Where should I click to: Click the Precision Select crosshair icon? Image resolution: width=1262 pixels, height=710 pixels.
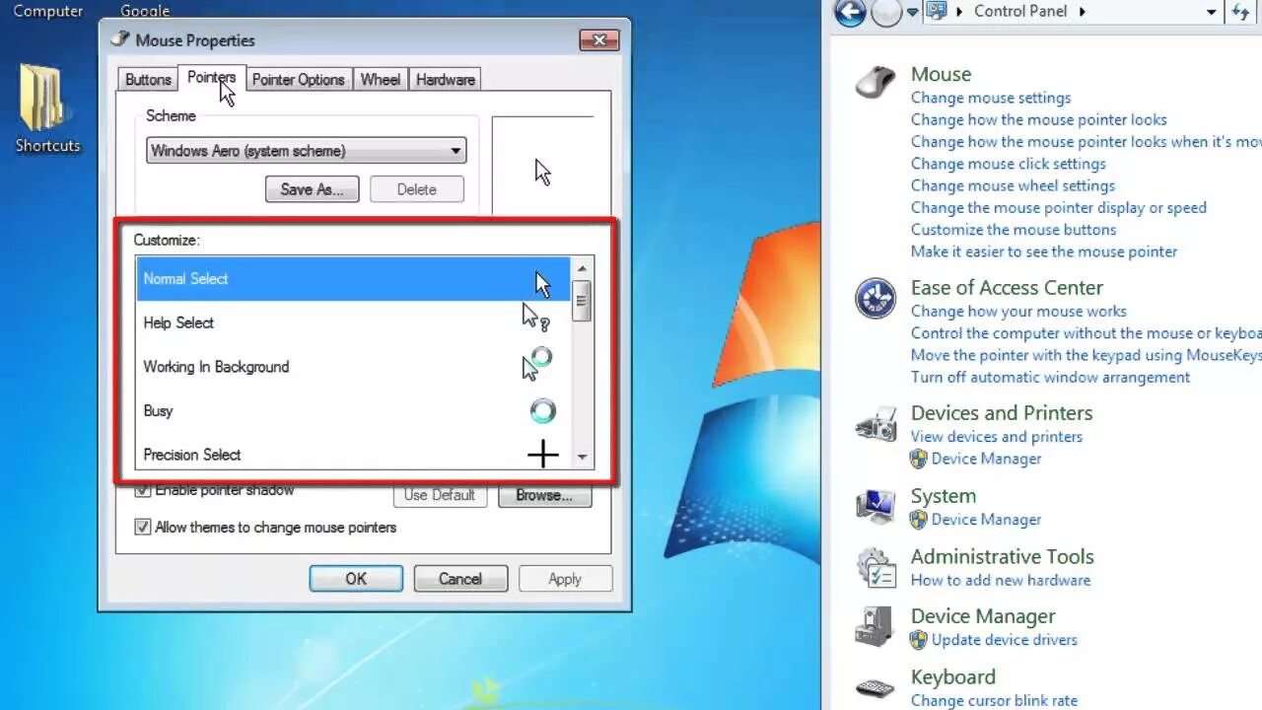[x=542, y=454]
